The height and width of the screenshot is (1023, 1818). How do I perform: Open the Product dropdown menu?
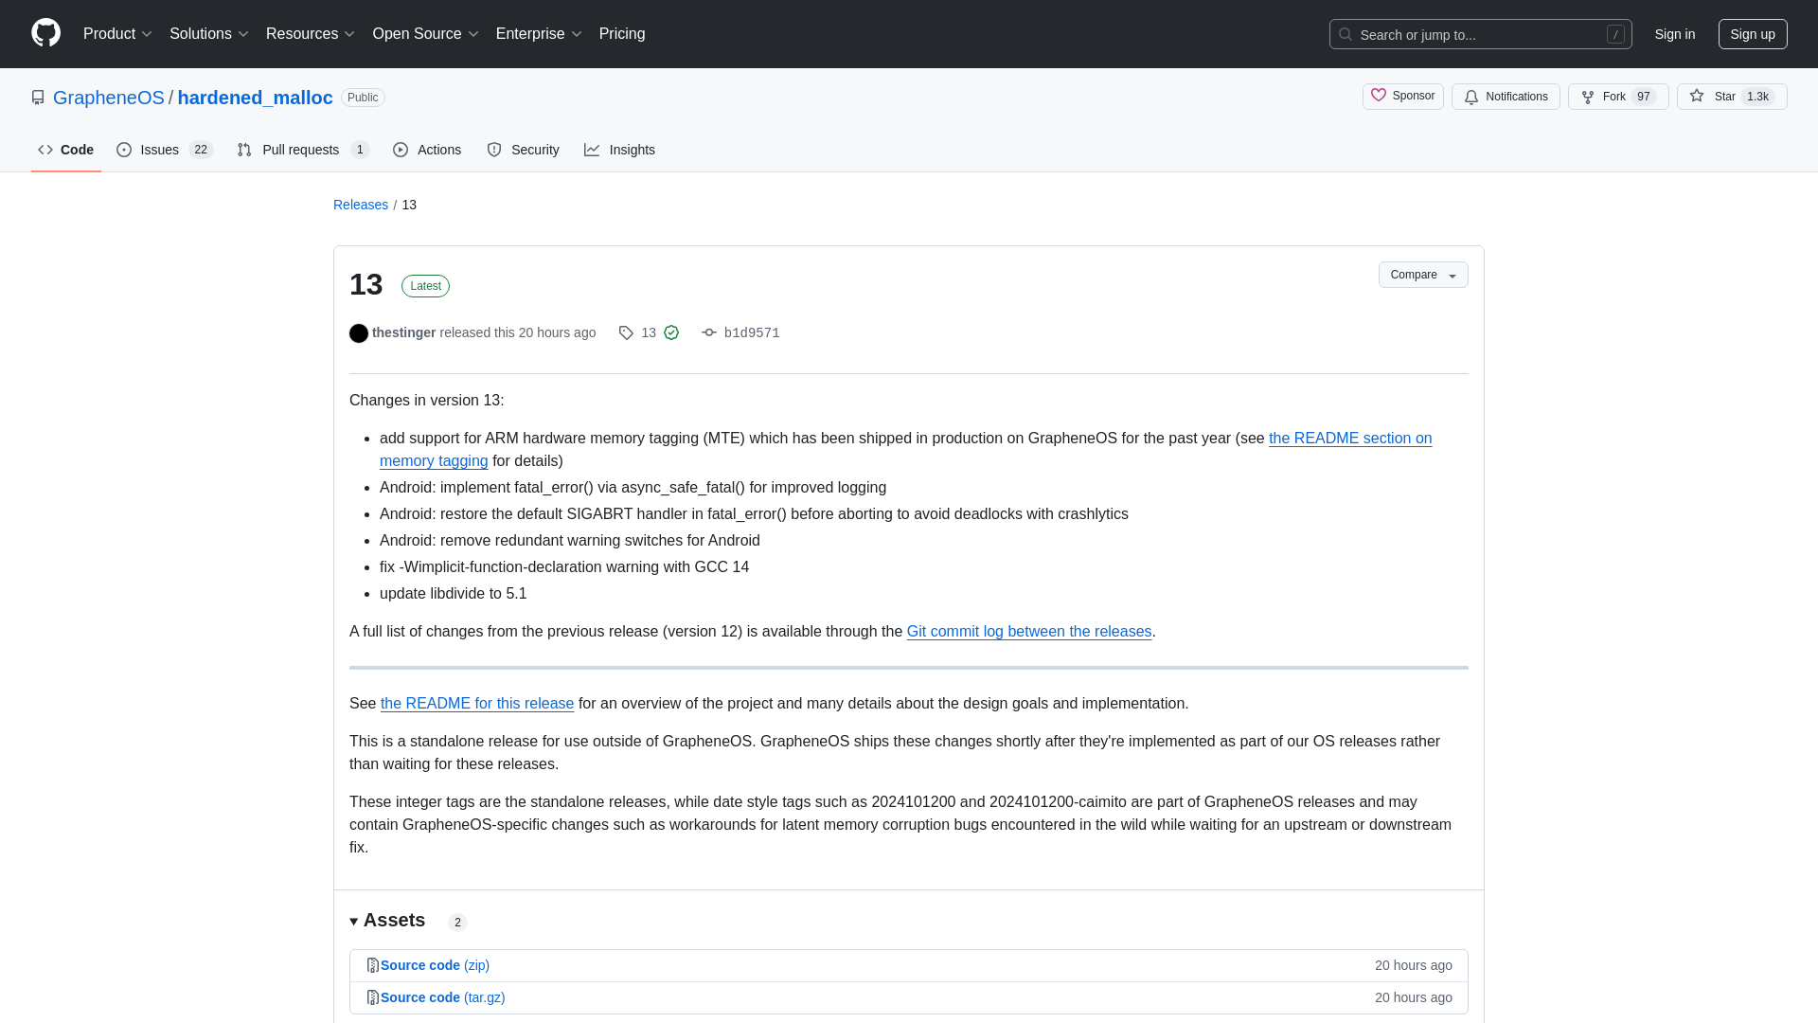[x=117, y=34]
